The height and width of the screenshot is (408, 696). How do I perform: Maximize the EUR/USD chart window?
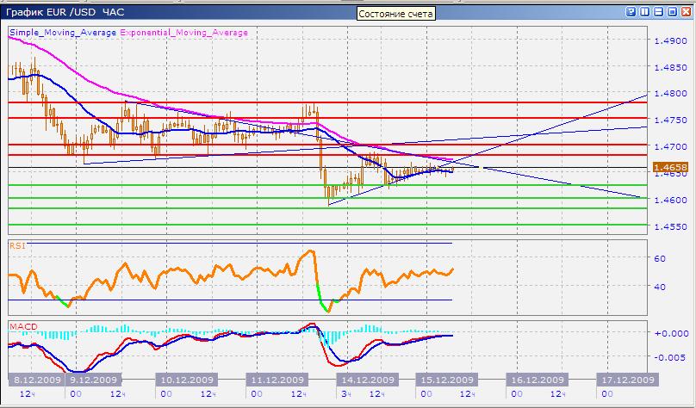[x=673, y=11]
